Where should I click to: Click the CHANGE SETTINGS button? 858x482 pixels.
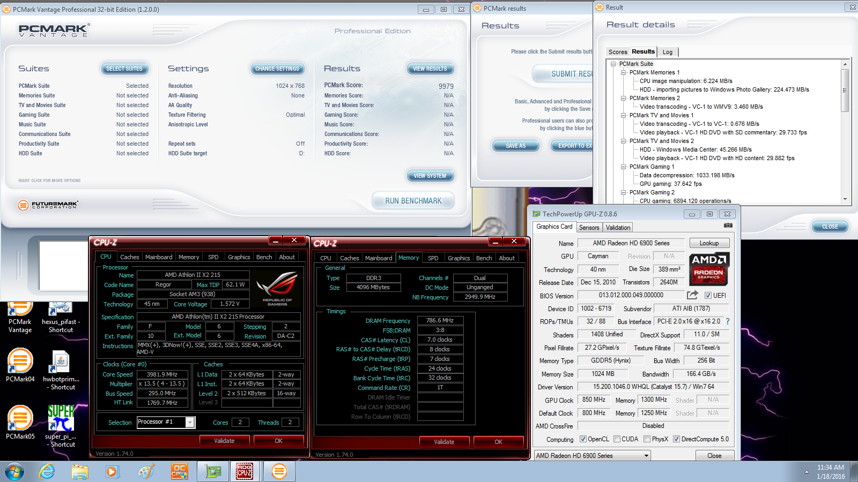tap(277, 69)
